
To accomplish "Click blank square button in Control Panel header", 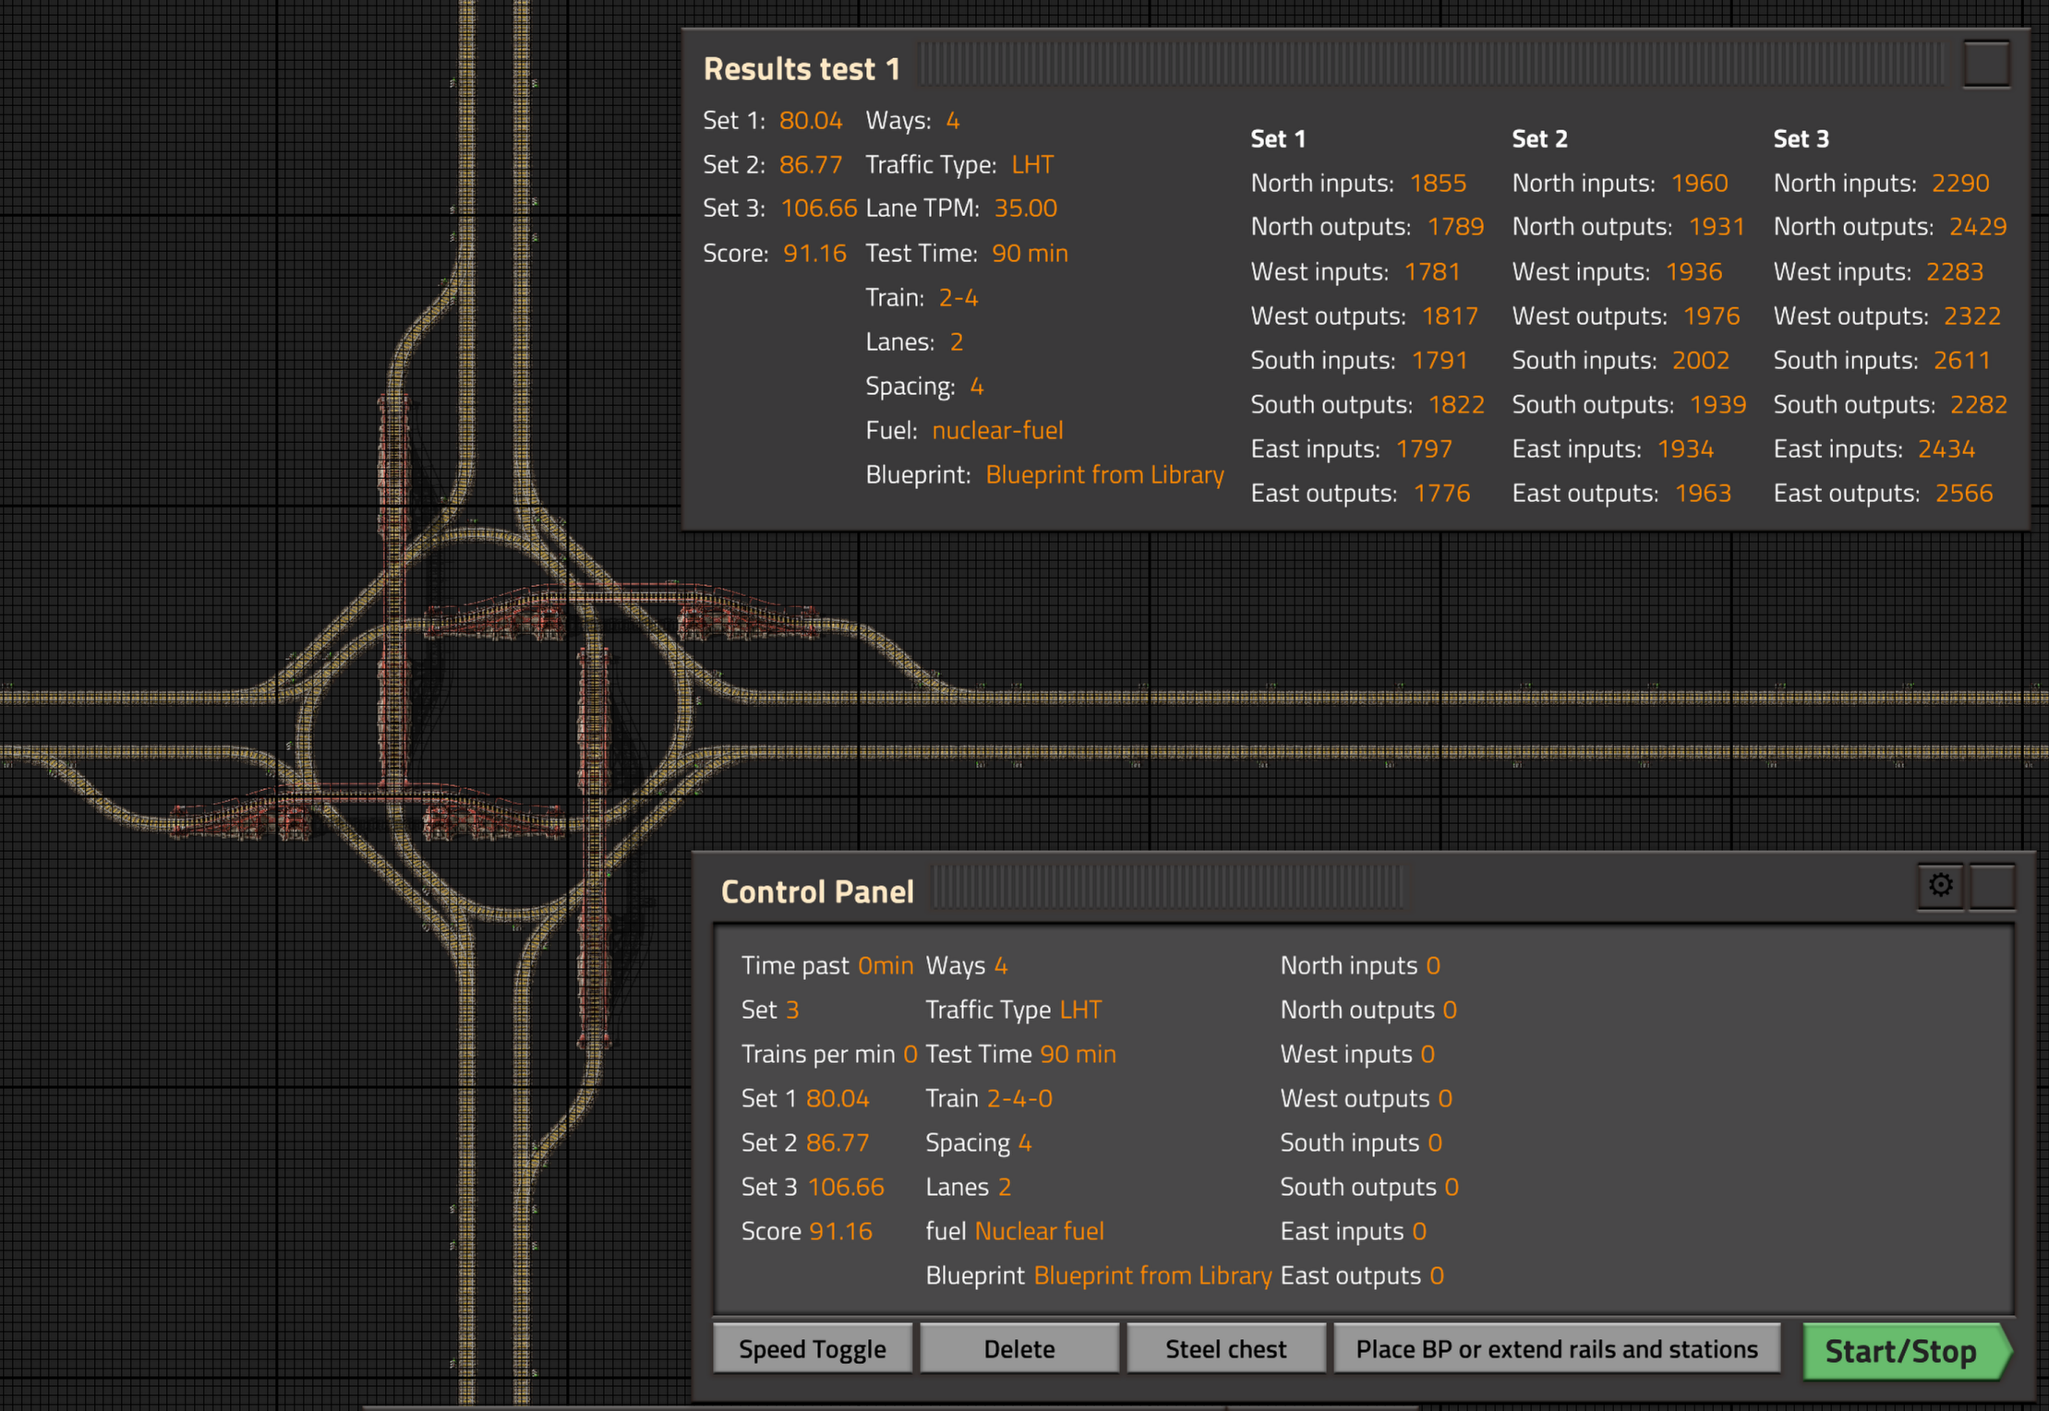I will (x=1992, y=886).
